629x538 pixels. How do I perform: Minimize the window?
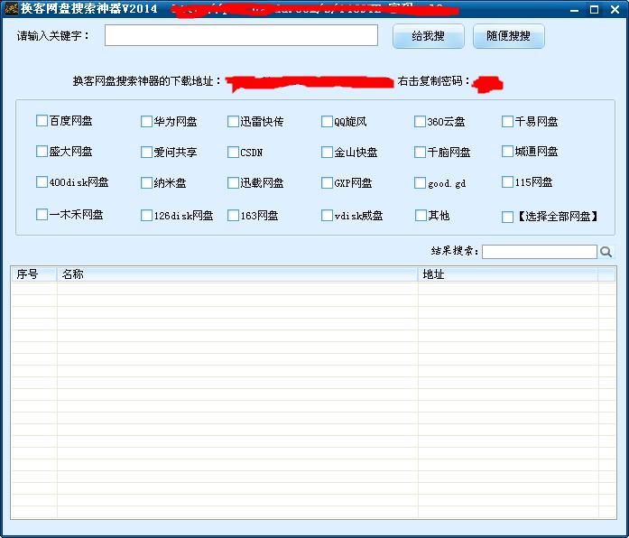574,9
